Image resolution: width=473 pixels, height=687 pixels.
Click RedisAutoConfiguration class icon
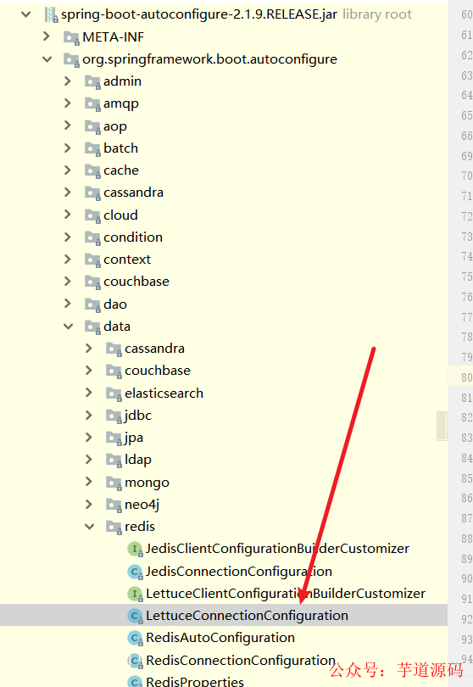pos(135,639)
